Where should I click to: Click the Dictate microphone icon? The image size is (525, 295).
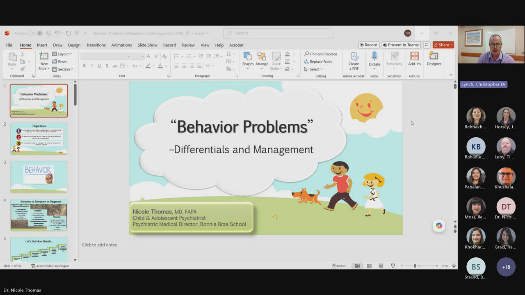tap(374, 57)
